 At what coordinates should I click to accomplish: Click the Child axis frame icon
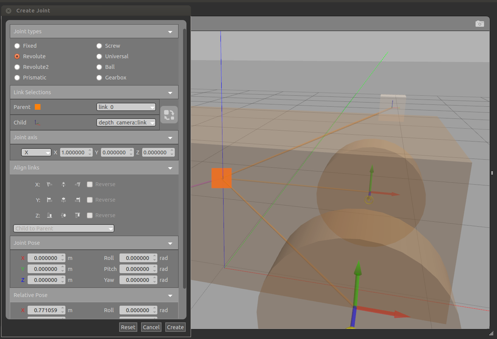pos(37,123)
